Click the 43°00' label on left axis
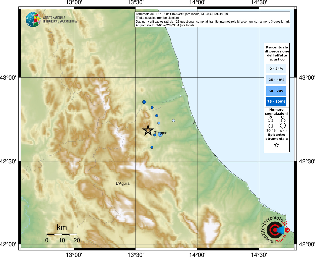 point(8,78)
